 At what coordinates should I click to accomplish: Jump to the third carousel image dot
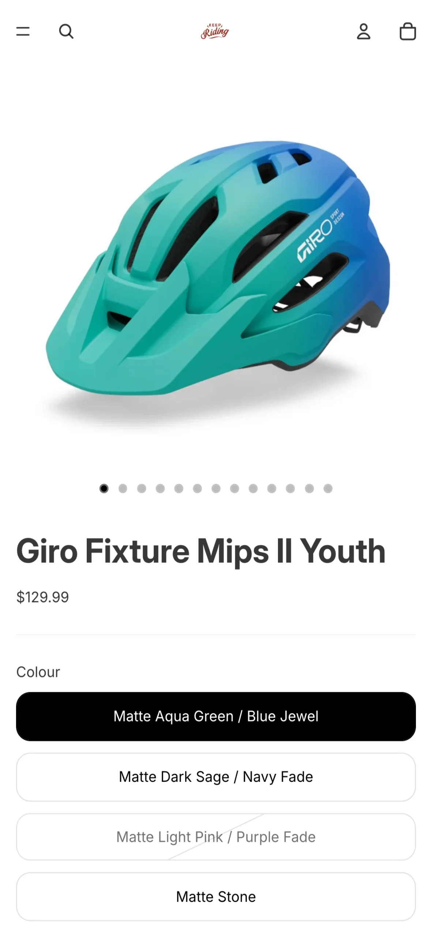pos(141,489)
